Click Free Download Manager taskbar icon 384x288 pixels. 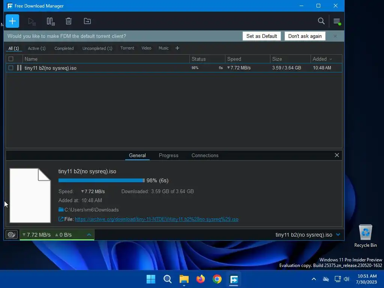coord(234,279)
